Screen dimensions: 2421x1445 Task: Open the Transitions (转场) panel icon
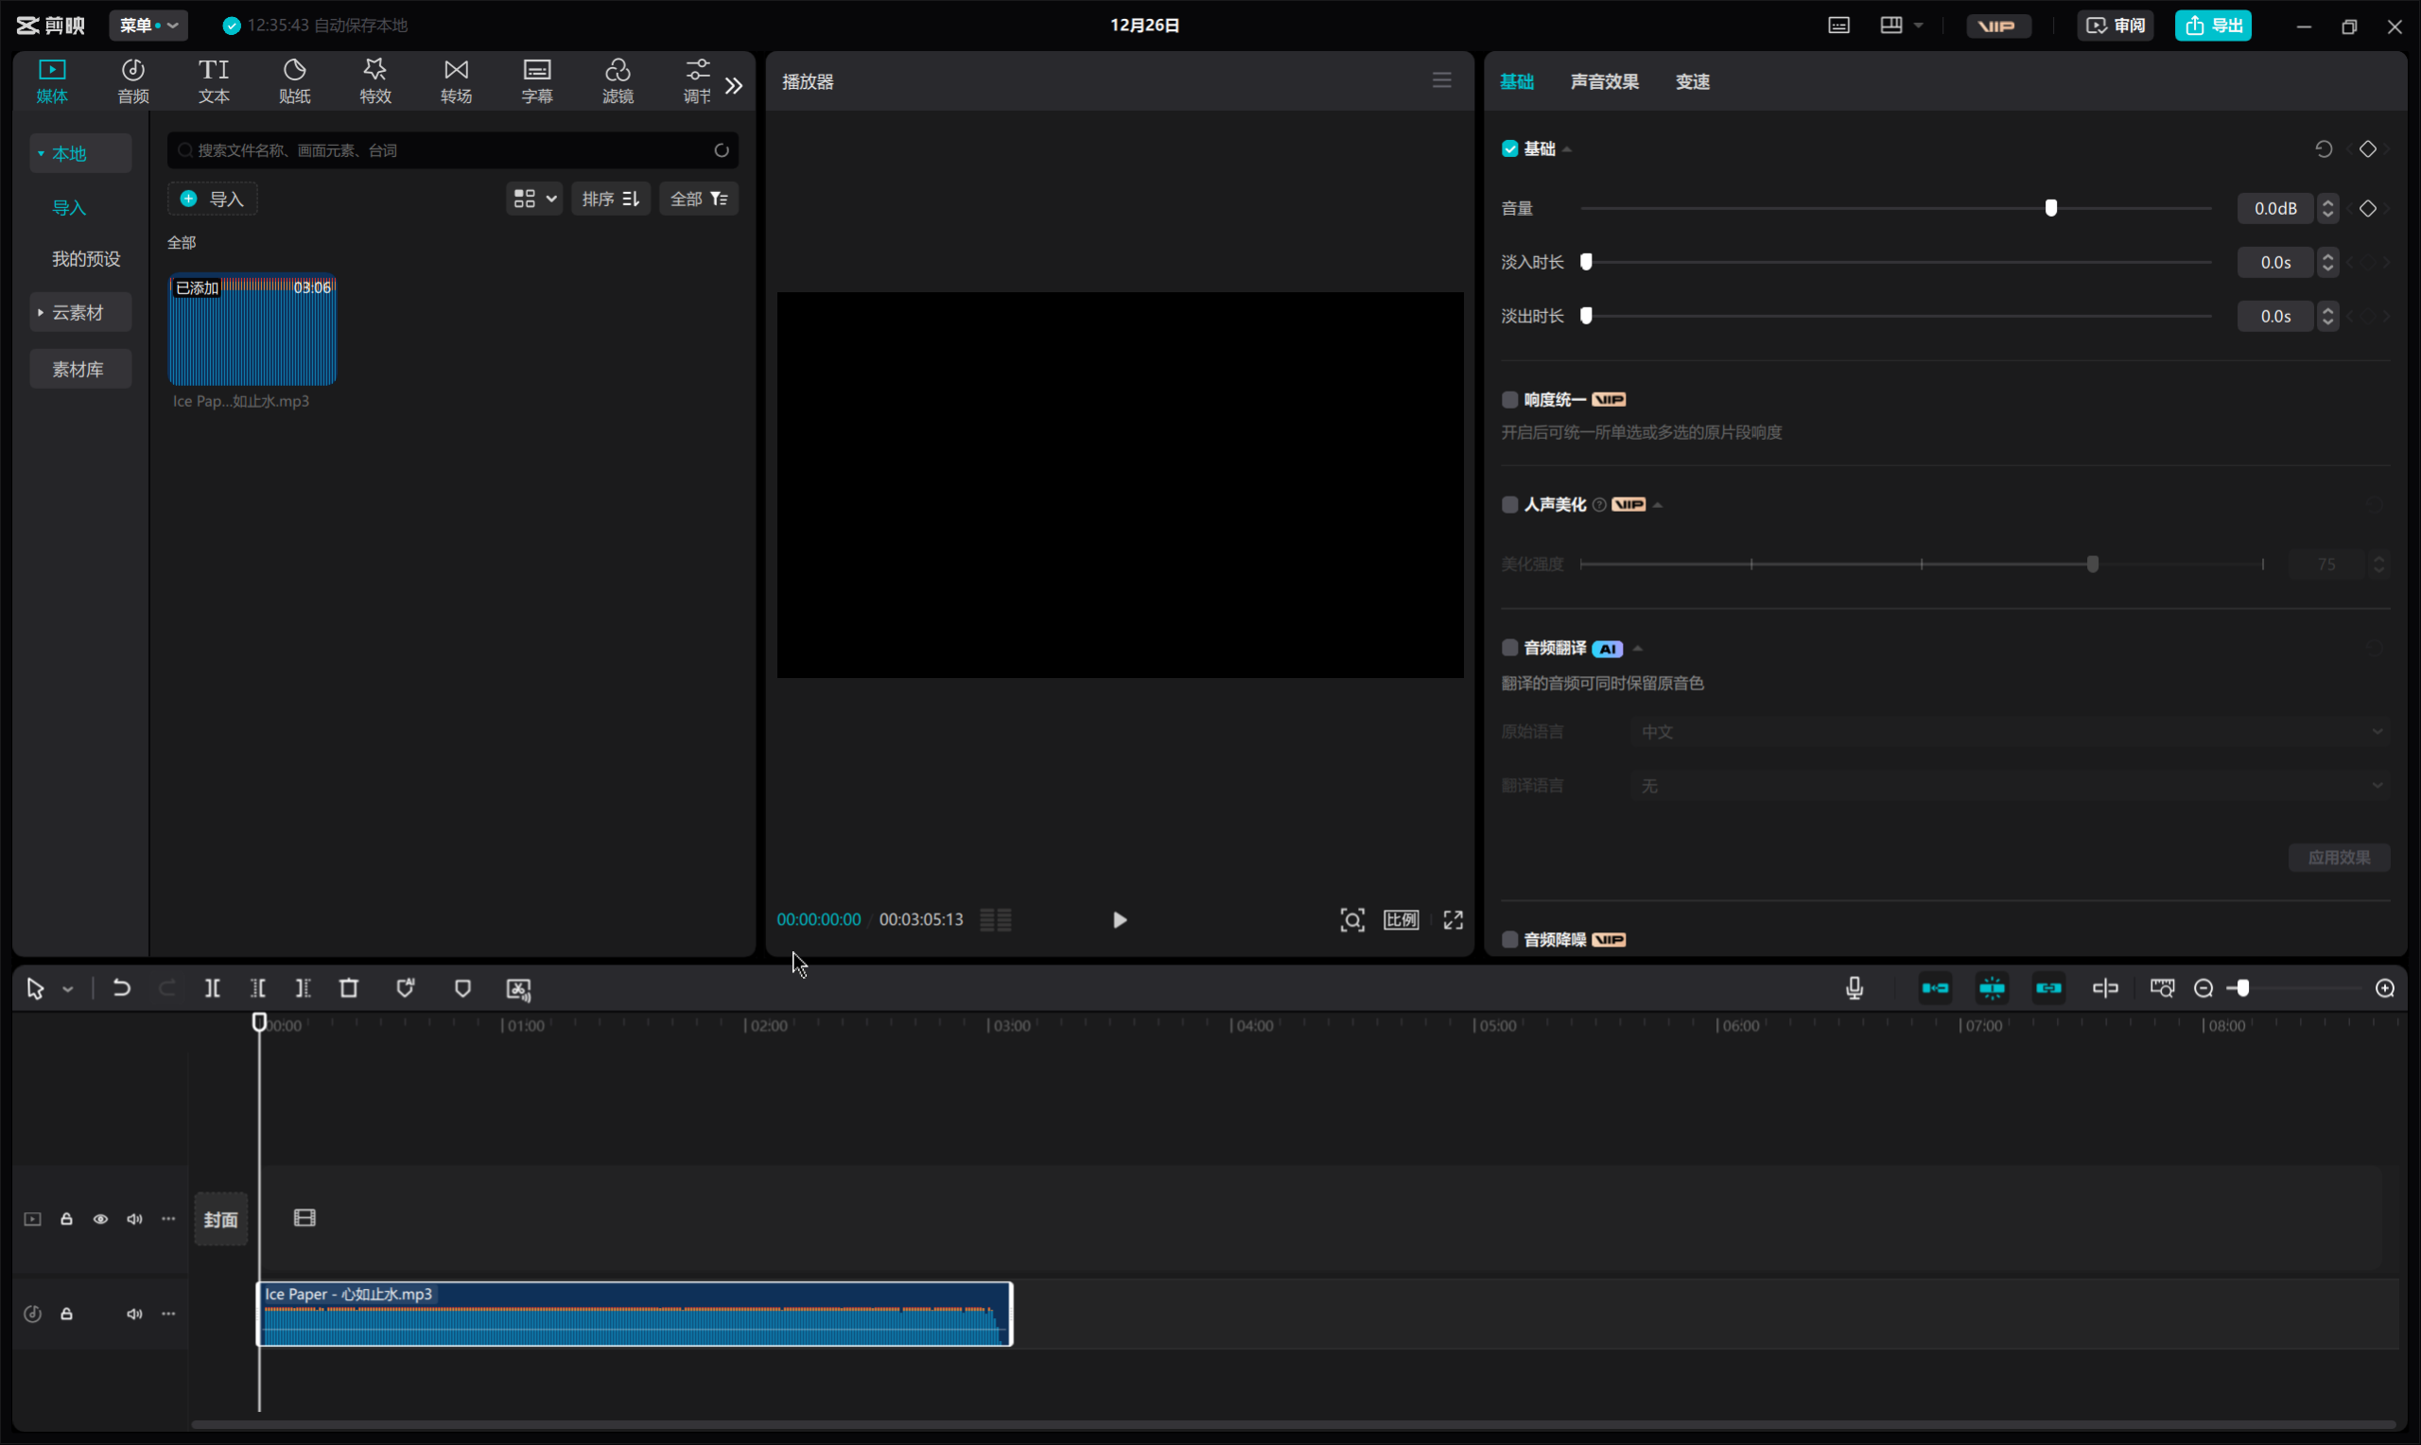coord(456,79)
